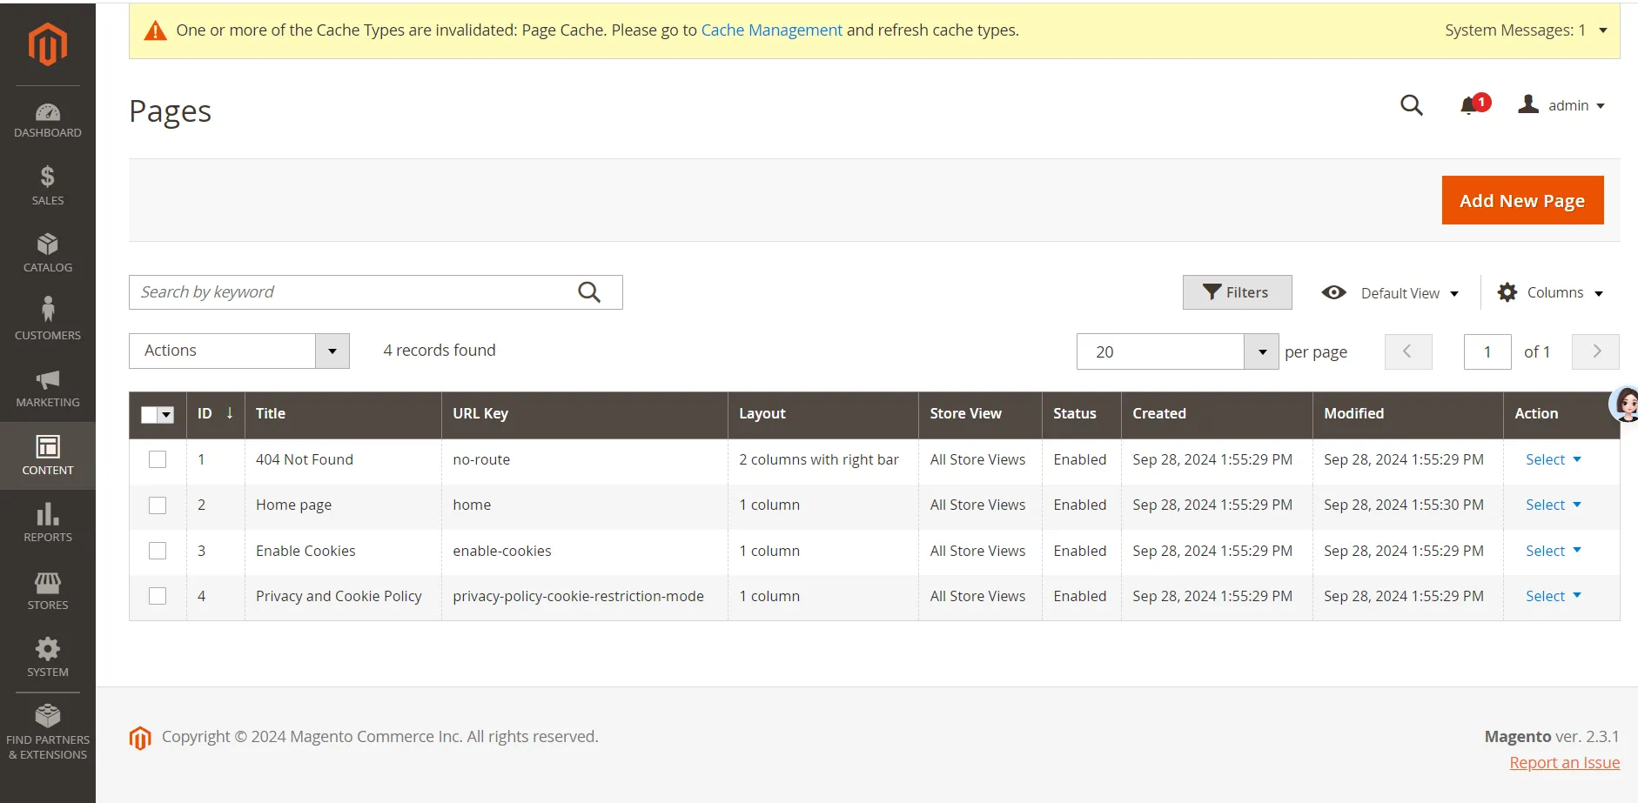1638x803 pixels.
Task: Open the Default View dropdown
Action: (x=1391, y=293)
